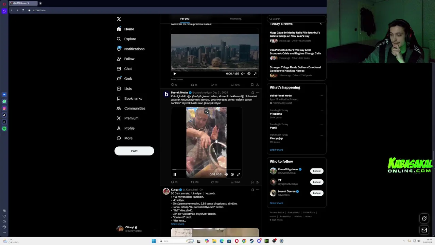This screenshot has height=245, width=435.
Task: Open the Lists page
Action: pyautogui.click(x=124, y=88)
